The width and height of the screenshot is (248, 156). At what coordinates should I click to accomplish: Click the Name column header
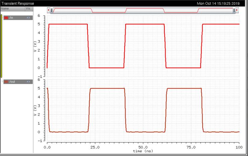5,9
